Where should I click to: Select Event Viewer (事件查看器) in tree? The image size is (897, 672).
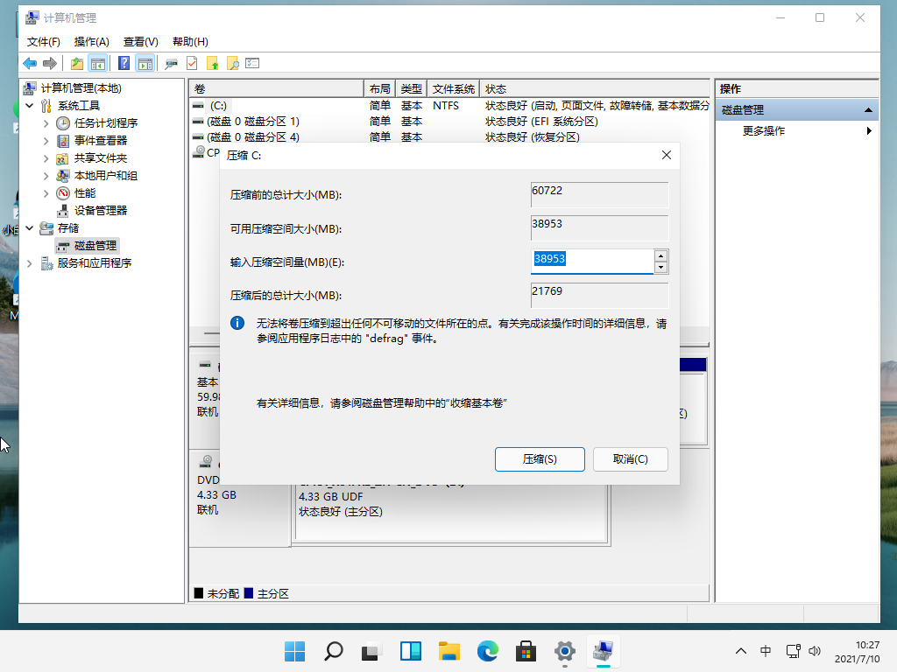click(x=100, y=141)
